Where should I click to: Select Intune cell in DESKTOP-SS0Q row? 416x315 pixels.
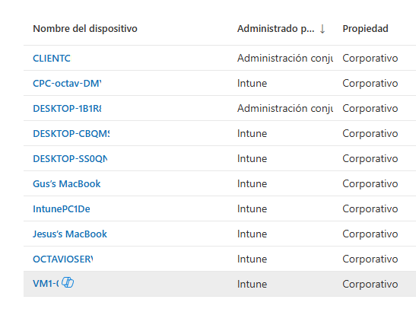tap(252, 159)
